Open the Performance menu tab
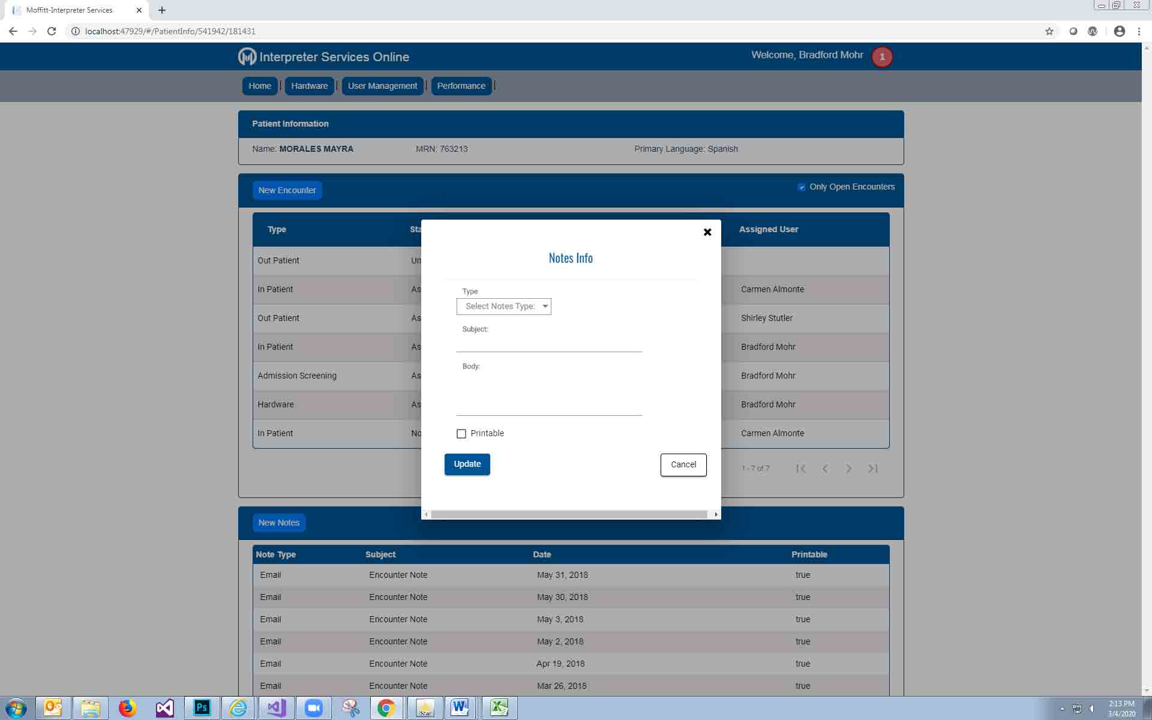This screenshot has width=1152, height=720. tap(461, 86)
